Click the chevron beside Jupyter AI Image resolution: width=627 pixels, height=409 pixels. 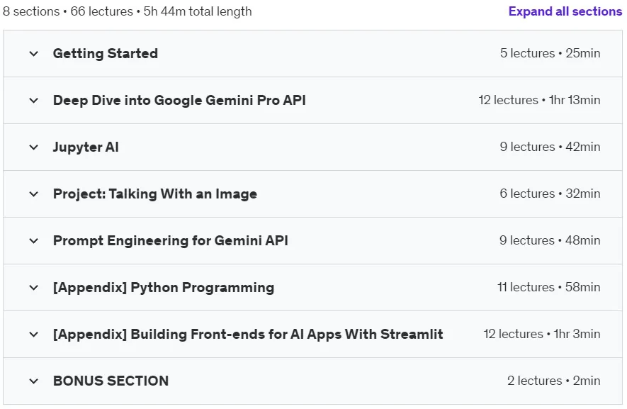33,147
